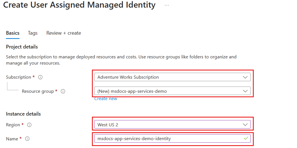Click the Subscription field label
Screen dimensions: 297x148
[18, 77]
